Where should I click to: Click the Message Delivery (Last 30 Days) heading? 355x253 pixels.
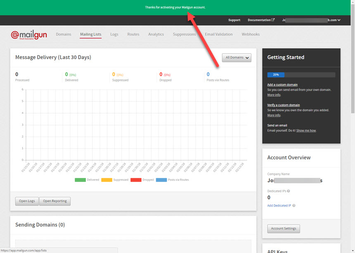coord(53,57)
